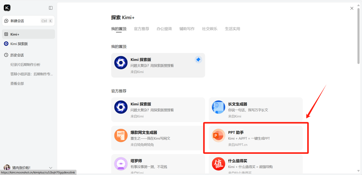Image resolution: width=362 pixels, height=175 pixels.
Task: Click description Kimi + AiPPT = 一键生成PPT
Action: (x=249, y=139)
